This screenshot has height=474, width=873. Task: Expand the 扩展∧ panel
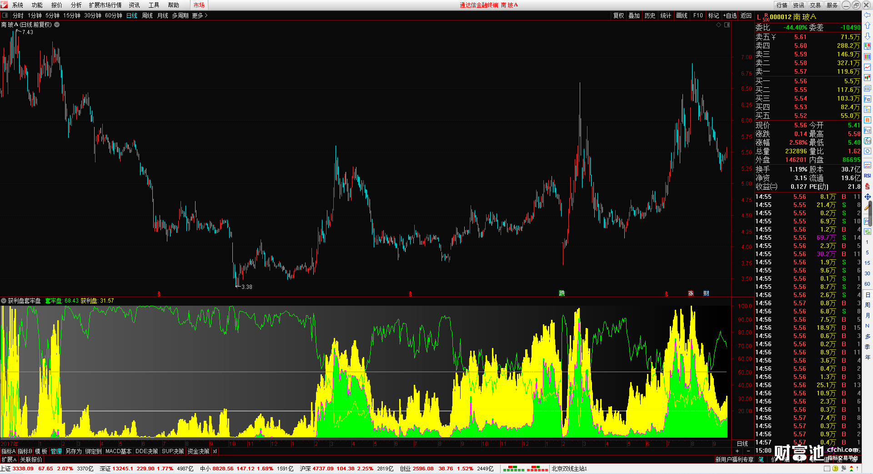(9, 459)
